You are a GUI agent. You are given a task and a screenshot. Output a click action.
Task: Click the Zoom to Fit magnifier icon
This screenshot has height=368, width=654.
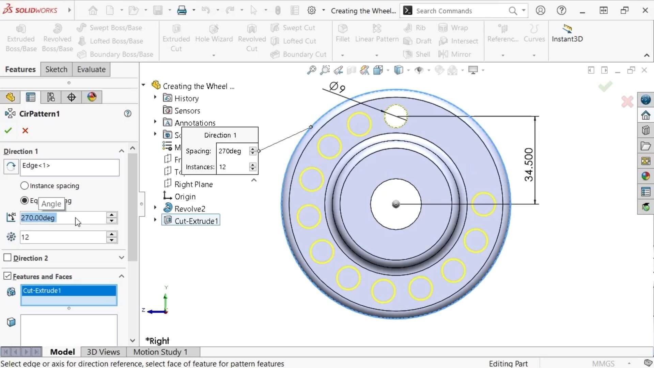pos(311,70)
